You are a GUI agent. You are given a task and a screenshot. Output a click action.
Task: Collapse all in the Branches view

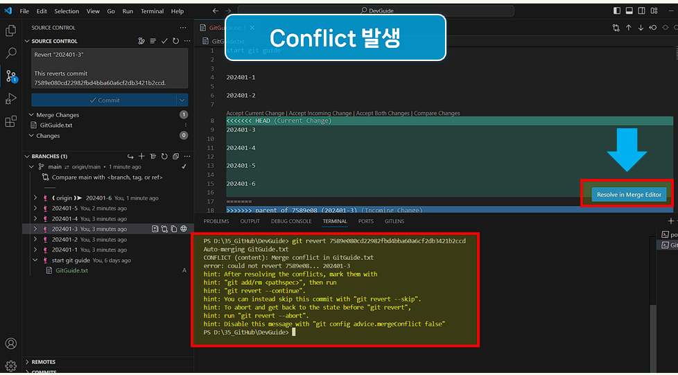175,156
